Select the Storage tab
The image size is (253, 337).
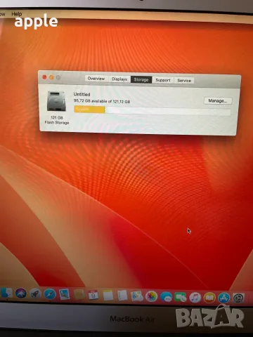[x=141, y=80]
